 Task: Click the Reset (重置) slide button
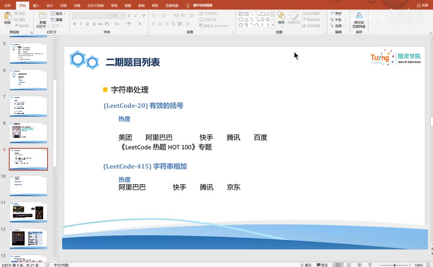[57, 20]
